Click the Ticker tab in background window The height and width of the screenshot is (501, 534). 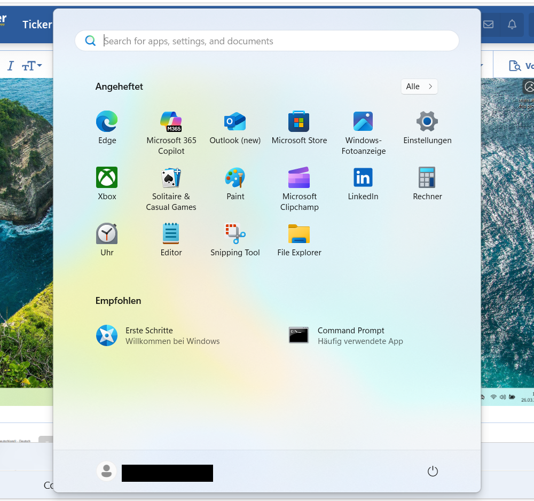[37, 25]
